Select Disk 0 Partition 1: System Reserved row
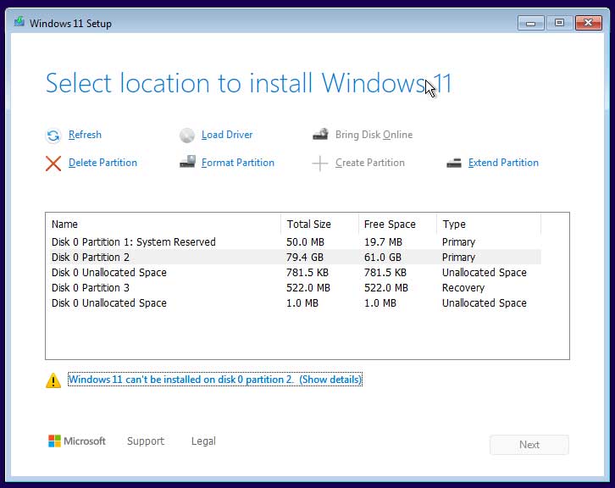The height and width of the screenshot is (488, 615). point(293,241)
